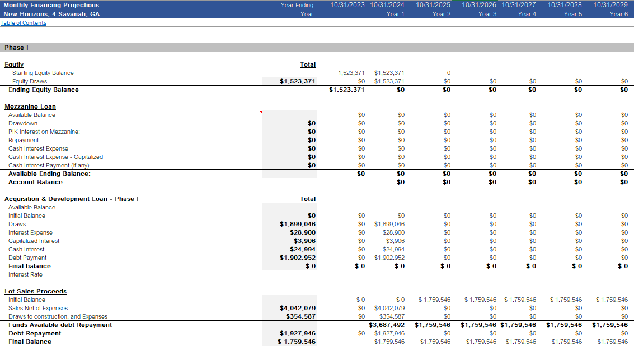Viewport: 634px width, 364px height.
Task: Select the Ending Equity Balance row label
Action: tap(44, 90)
